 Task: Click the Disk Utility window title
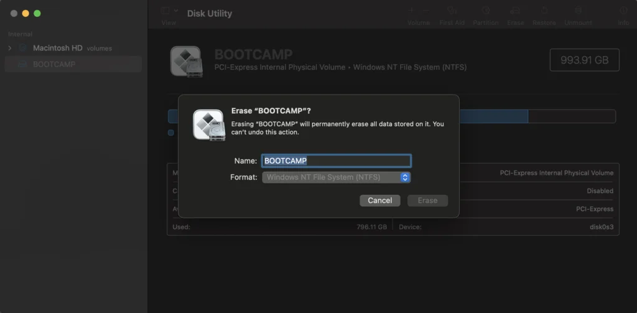[210, 14]
